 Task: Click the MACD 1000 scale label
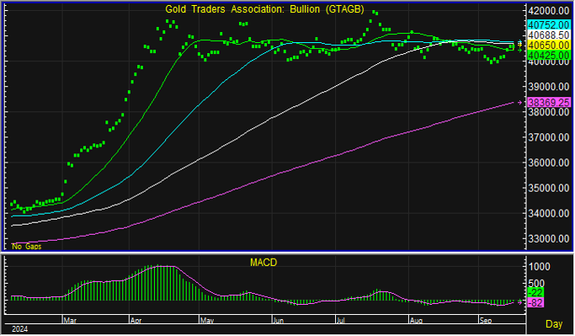click(x=540, y=267)
